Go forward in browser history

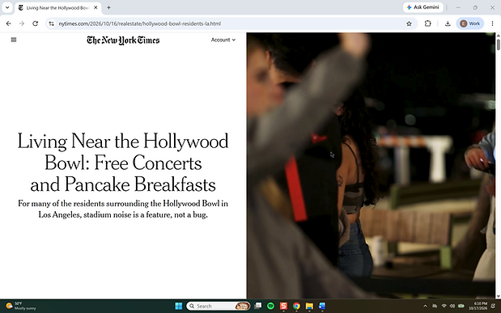pyautogui.click(x=22, y=23)
